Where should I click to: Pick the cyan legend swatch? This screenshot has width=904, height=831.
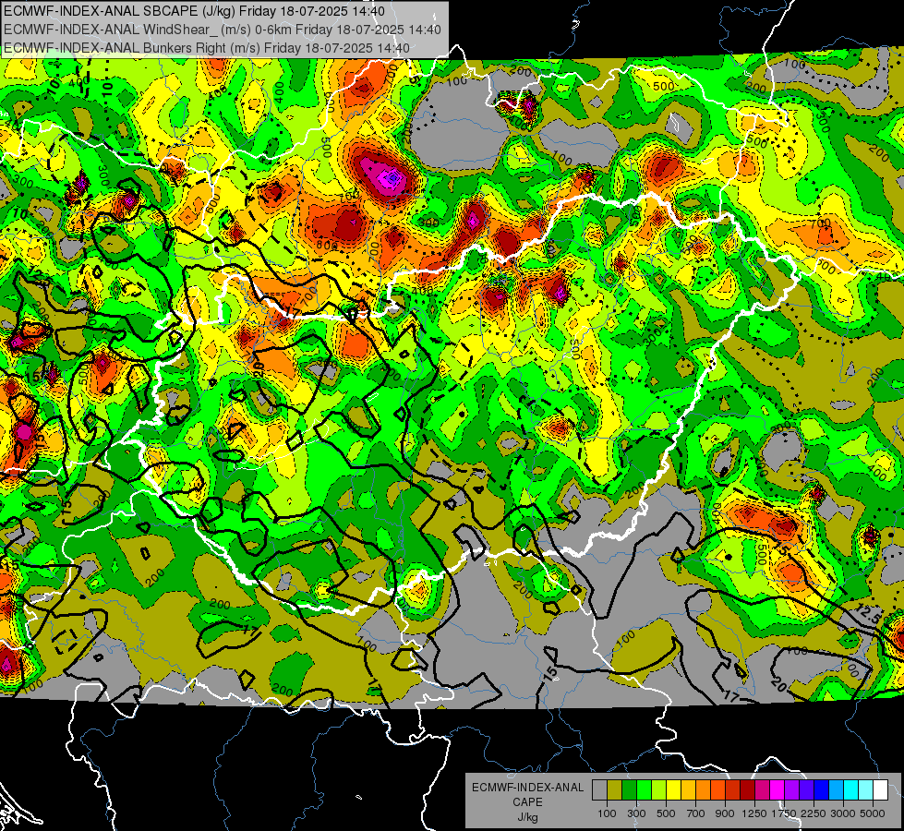coord(850,790)
